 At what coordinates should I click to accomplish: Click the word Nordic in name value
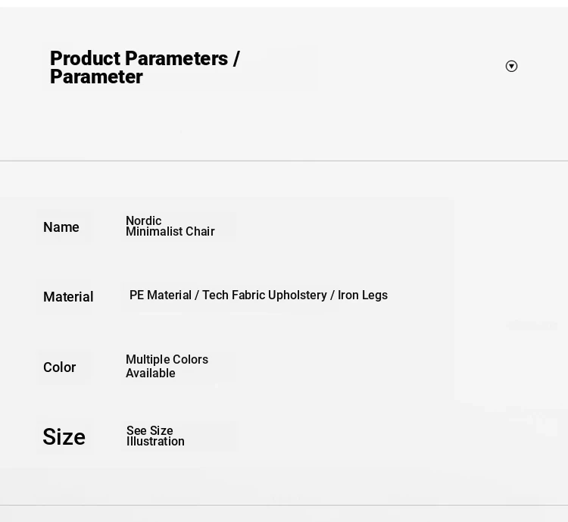[144, 220]
